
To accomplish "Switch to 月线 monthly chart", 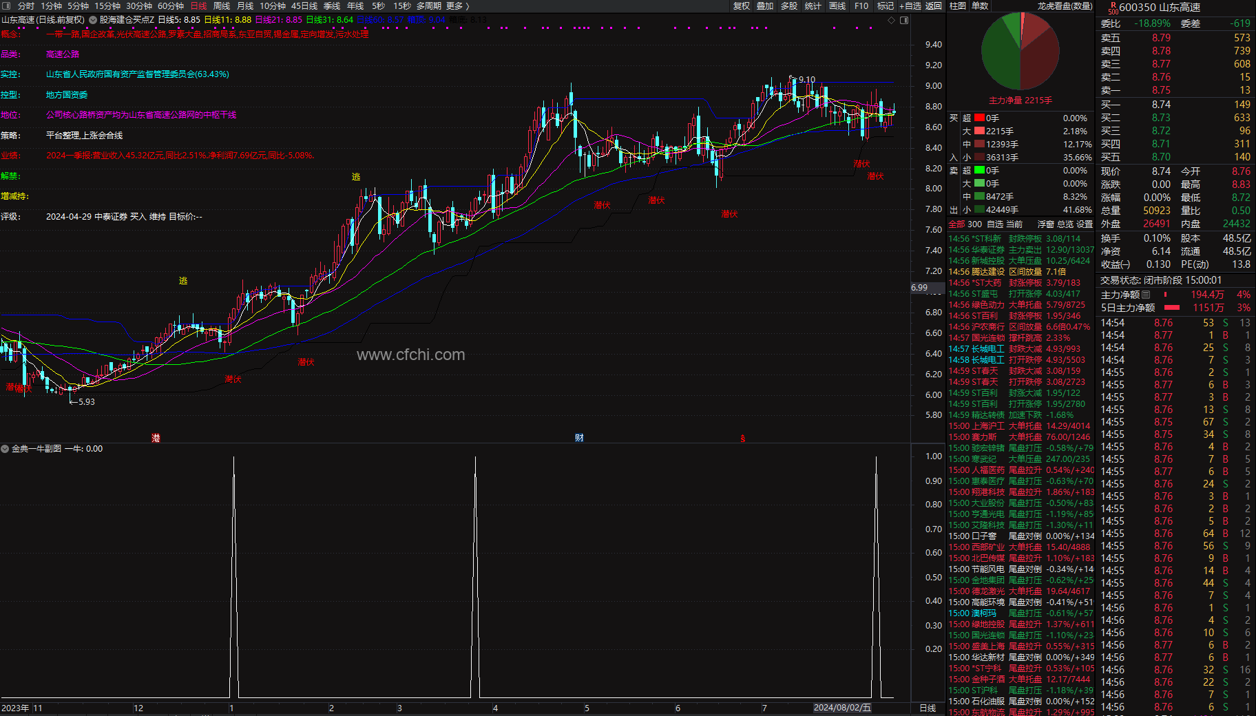I will [245, 6].
